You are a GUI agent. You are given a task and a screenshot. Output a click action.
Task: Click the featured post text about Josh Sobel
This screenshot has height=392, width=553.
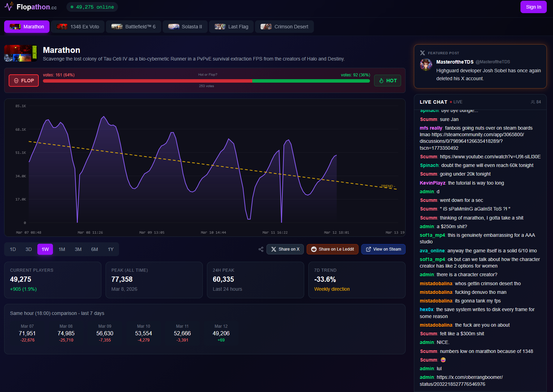(489, 75)
